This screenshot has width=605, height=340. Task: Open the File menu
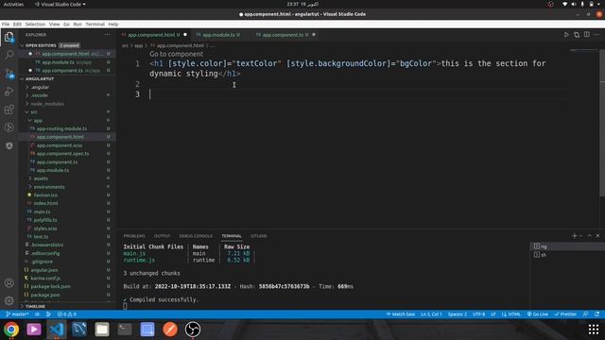coord(6,24)
